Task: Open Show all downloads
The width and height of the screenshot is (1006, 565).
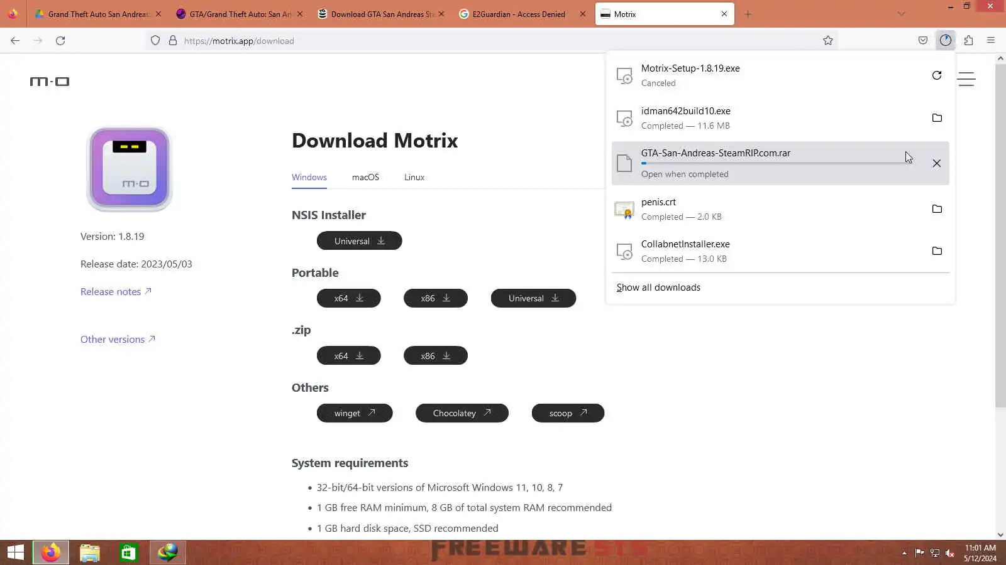Action: pyautogui.click(x=658, y=288)
